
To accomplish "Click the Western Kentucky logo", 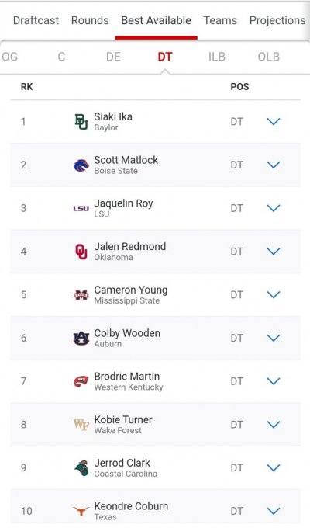I will 81,381.
